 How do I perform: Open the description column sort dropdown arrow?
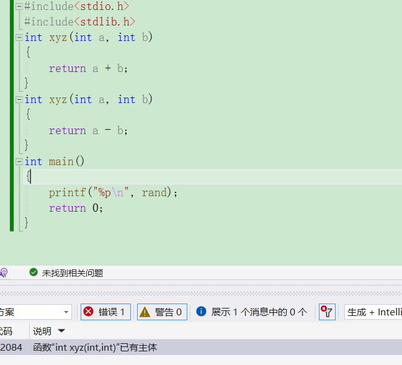pyautogui.click(x=61, y=331)
